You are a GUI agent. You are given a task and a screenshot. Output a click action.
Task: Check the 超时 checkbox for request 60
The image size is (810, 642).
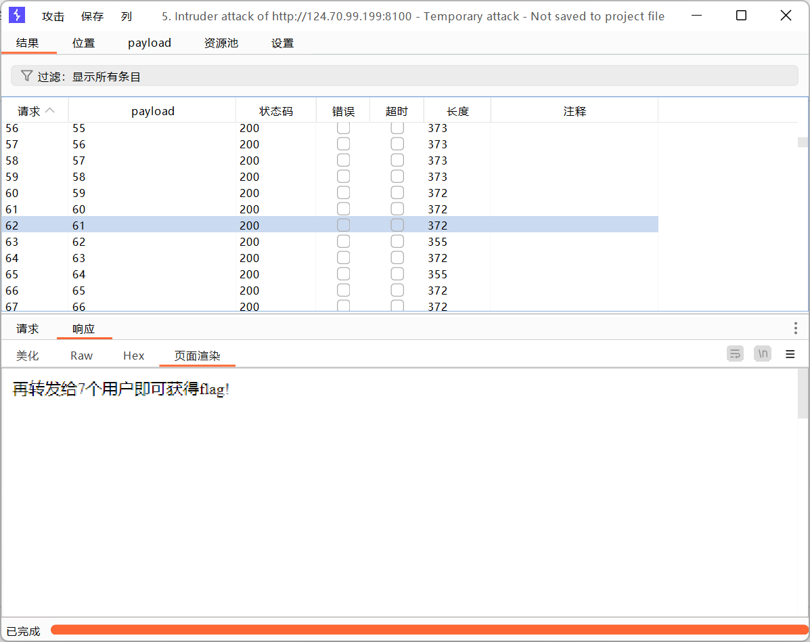(x=397, y=193)
